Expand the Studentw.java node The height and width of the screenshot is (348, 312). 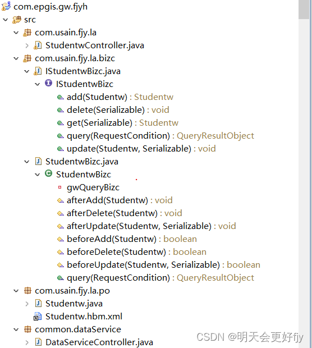(27, 304)
